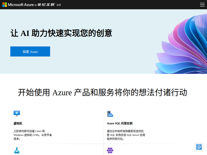Click the virtual machine monitor icon
Viewport: 207px width, 155px height.
coord(17,113)
